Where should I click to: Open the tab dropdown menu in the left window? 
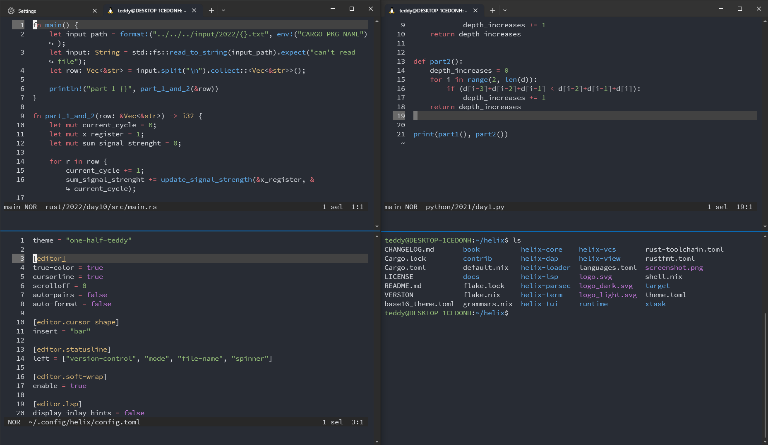point(223,10)
